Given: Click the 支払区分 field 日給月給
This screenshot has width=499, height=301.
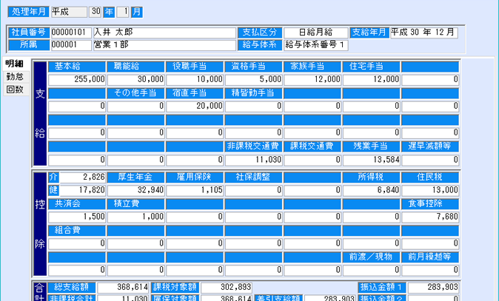Looking at the screenshot, I should 314,33.
